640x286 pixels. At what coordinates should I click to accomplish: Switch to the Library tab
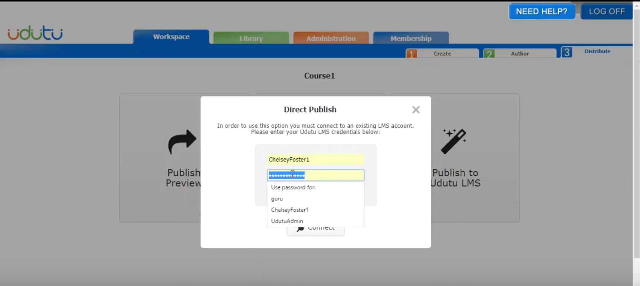coord(251,38)
